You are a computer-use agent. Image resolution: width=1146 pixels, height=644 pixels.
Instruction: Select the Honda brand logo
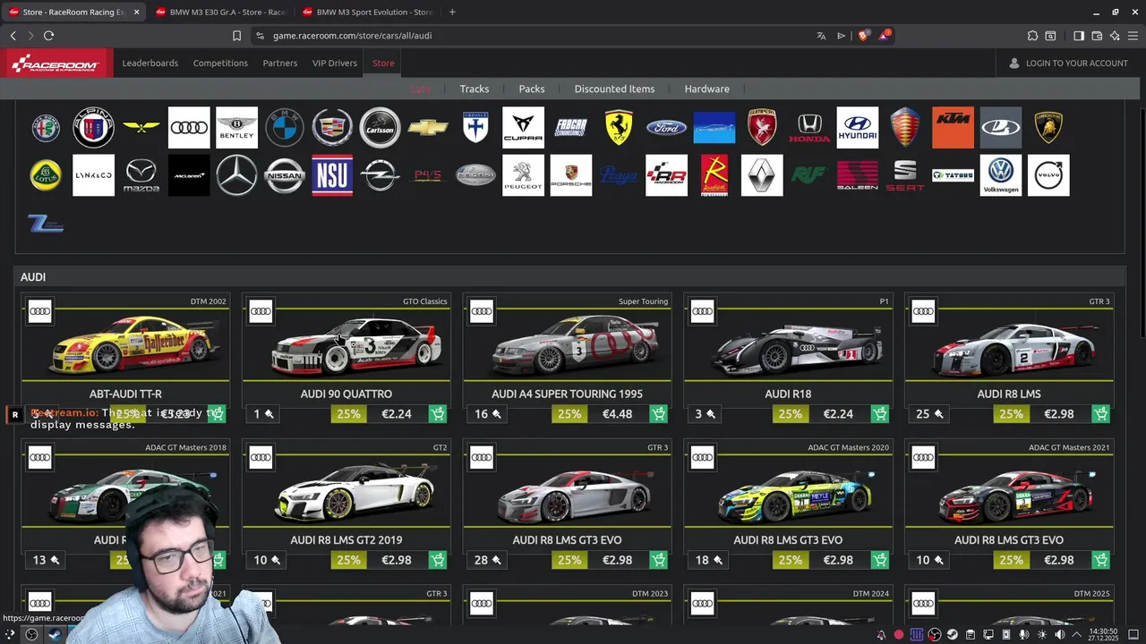(x=809, y=128)
